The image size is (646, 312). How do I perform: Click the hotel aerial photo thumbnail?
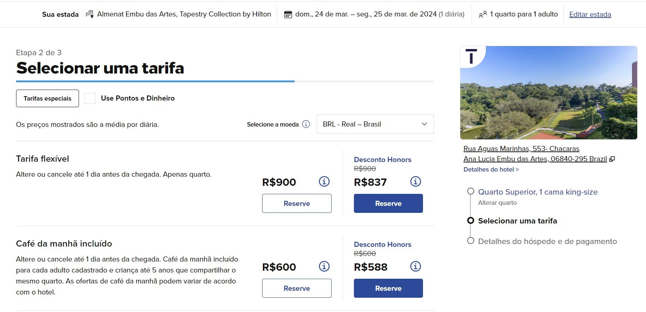tap(548, 93)
